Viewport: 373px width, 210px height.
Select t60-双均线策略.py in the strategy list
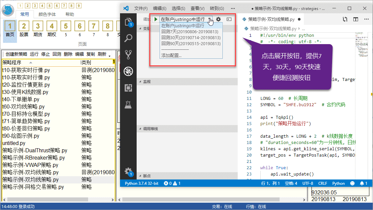(24, 106)
